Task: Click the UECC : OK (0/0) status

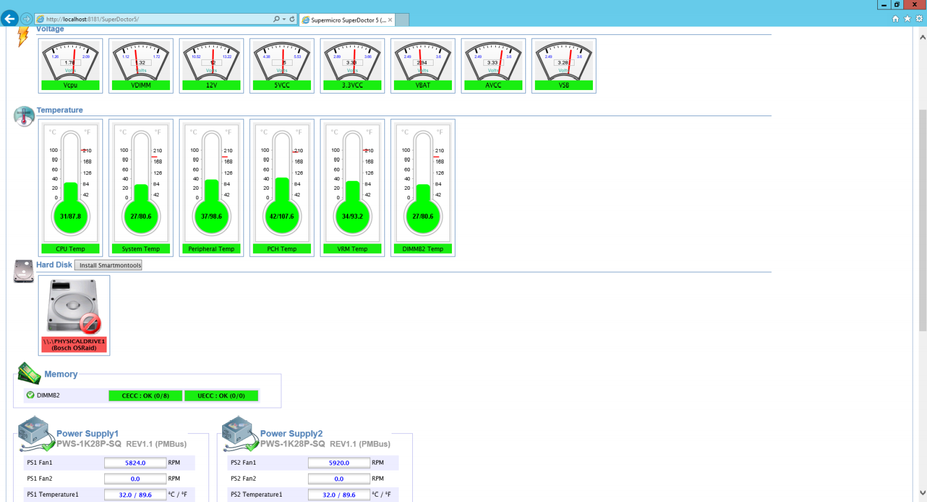Action: tap(221, 395)
